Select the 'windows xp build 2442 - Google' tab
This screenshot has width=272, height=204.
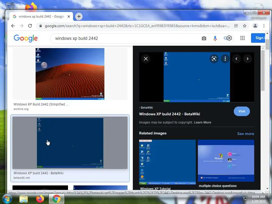pos(41,16)
